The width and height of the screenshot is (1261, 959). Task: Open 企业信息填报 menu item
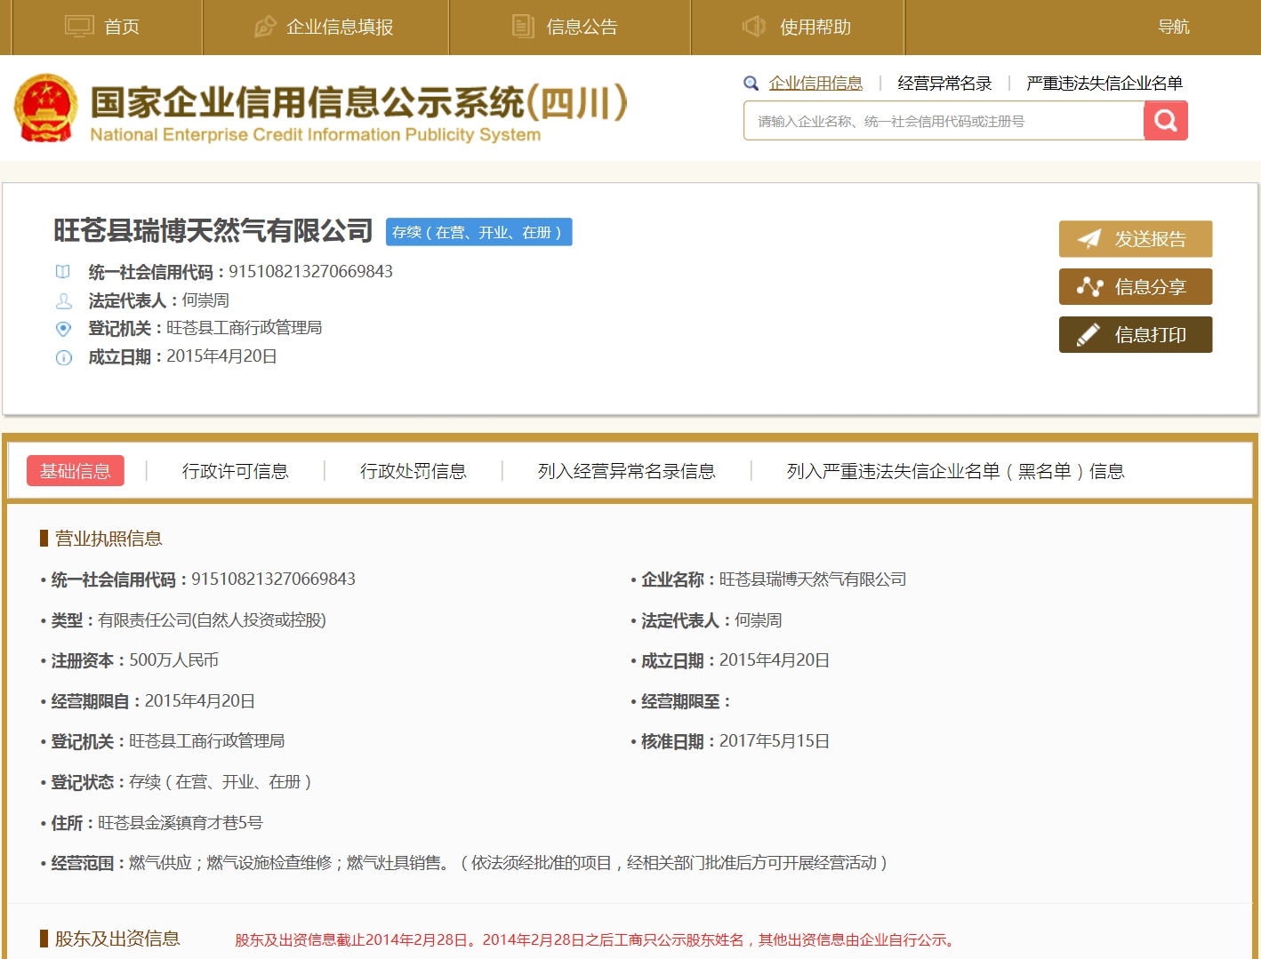tap(340, 27)
